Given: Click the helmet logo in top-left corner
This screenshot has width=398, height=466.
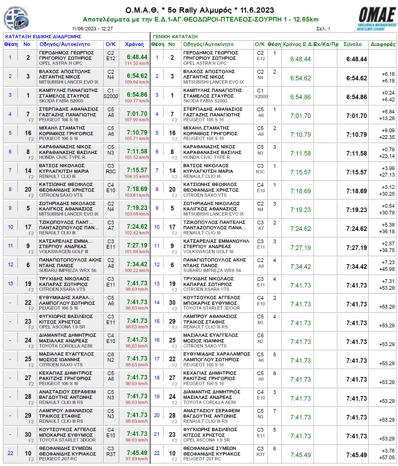Looking at the screenshot, I should [x=17, y=19].
